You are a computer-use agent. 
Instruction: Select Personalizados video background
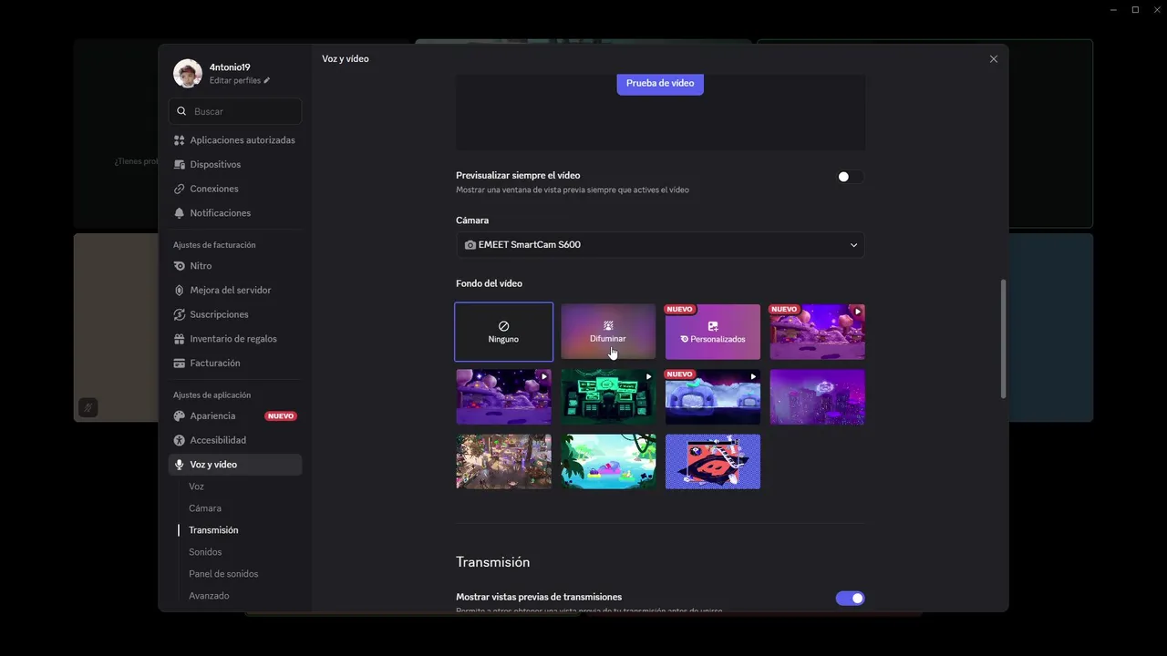coord(713,332)
